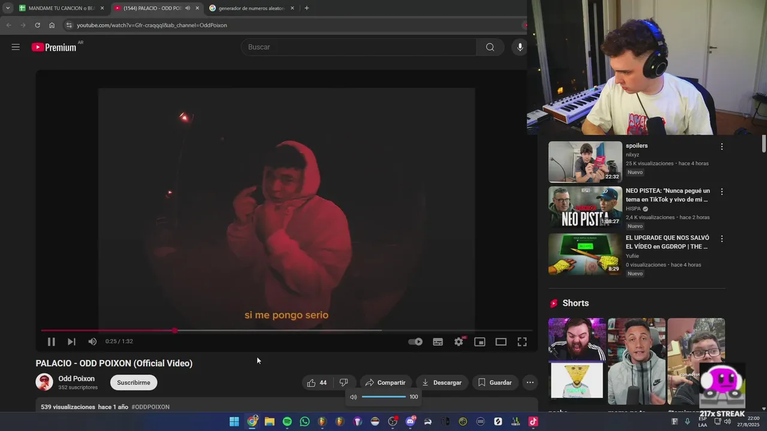The width and height of the screenshot is (767, 431).
Task: Open more actions ellipsis under video
Action: (530, 383)
